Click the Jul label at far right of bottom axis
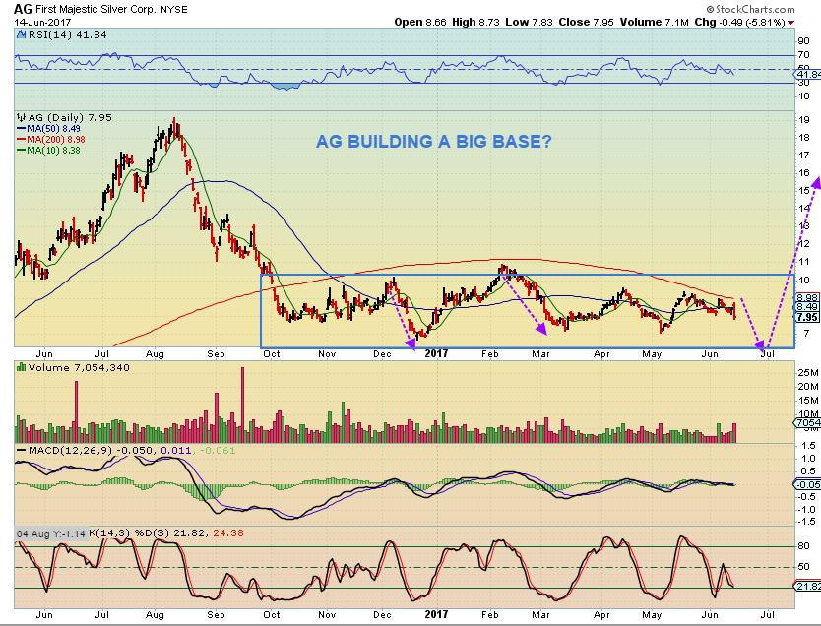 pos(768,615)
